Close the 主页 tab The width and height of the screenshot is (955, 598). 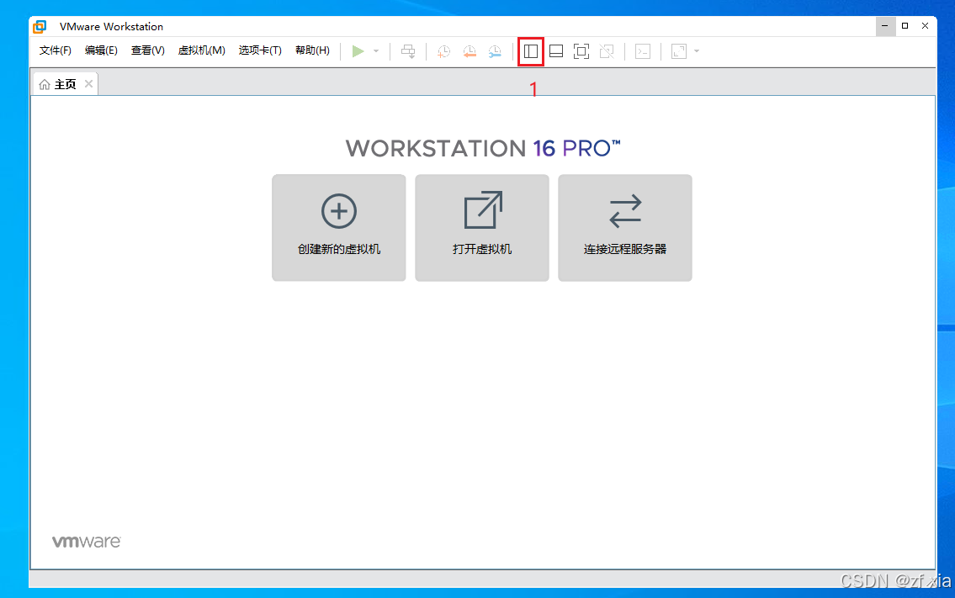pyautogui.click(x=88, y=84)
